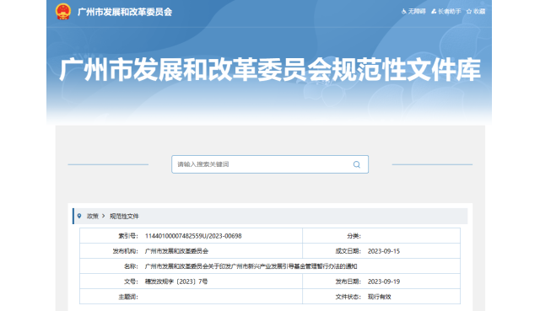Click the breadcrumb chevron after 政策
This screenshot has width=540, height=311.
pyautogui.click(x=103, y=216)
